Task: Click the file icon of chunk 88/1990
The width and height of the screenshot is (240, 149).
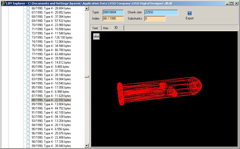Action: coord(28,100)
